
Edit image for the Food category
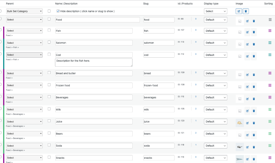(x=247, y=21)
